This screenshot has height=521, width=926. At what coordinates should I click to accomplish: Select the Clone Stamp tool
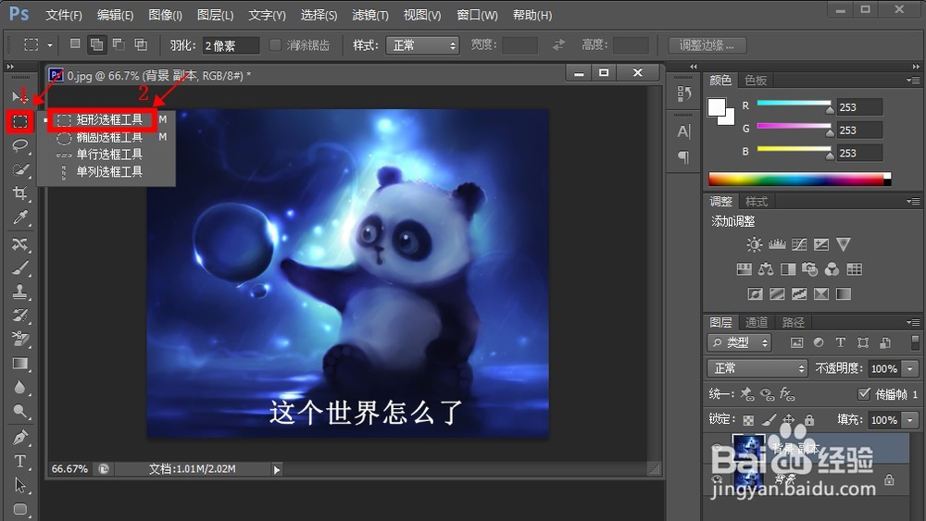[x=20, y=291]
